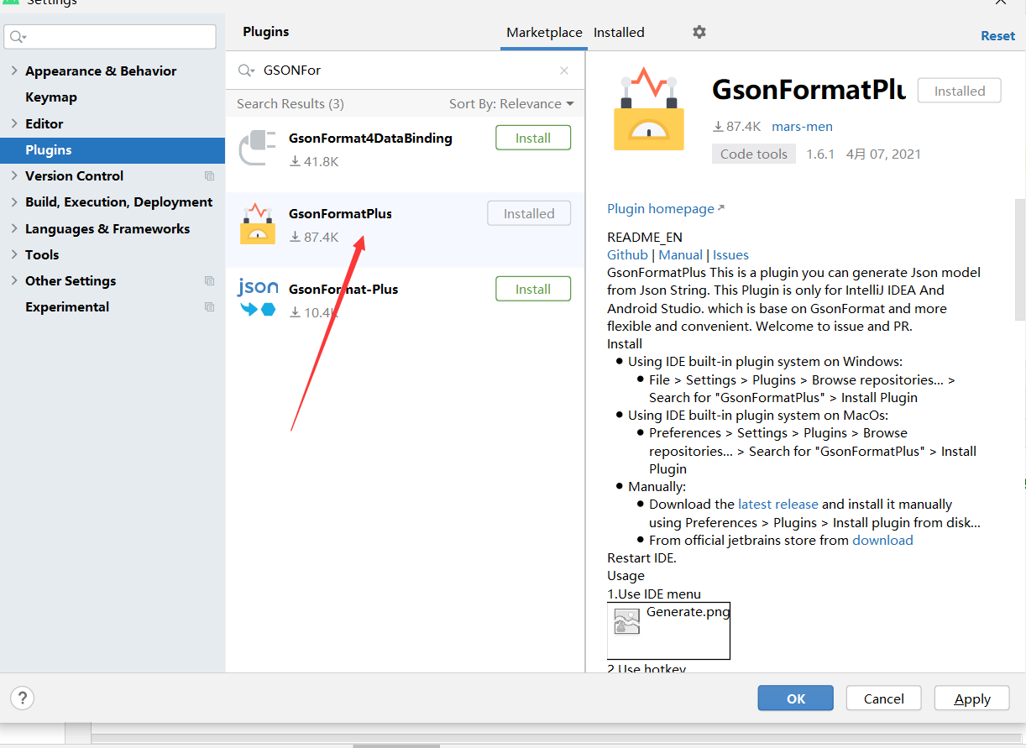Focus the settings tree search field
This screenshot has width=1026, height=748.
(x=109, y=37)
